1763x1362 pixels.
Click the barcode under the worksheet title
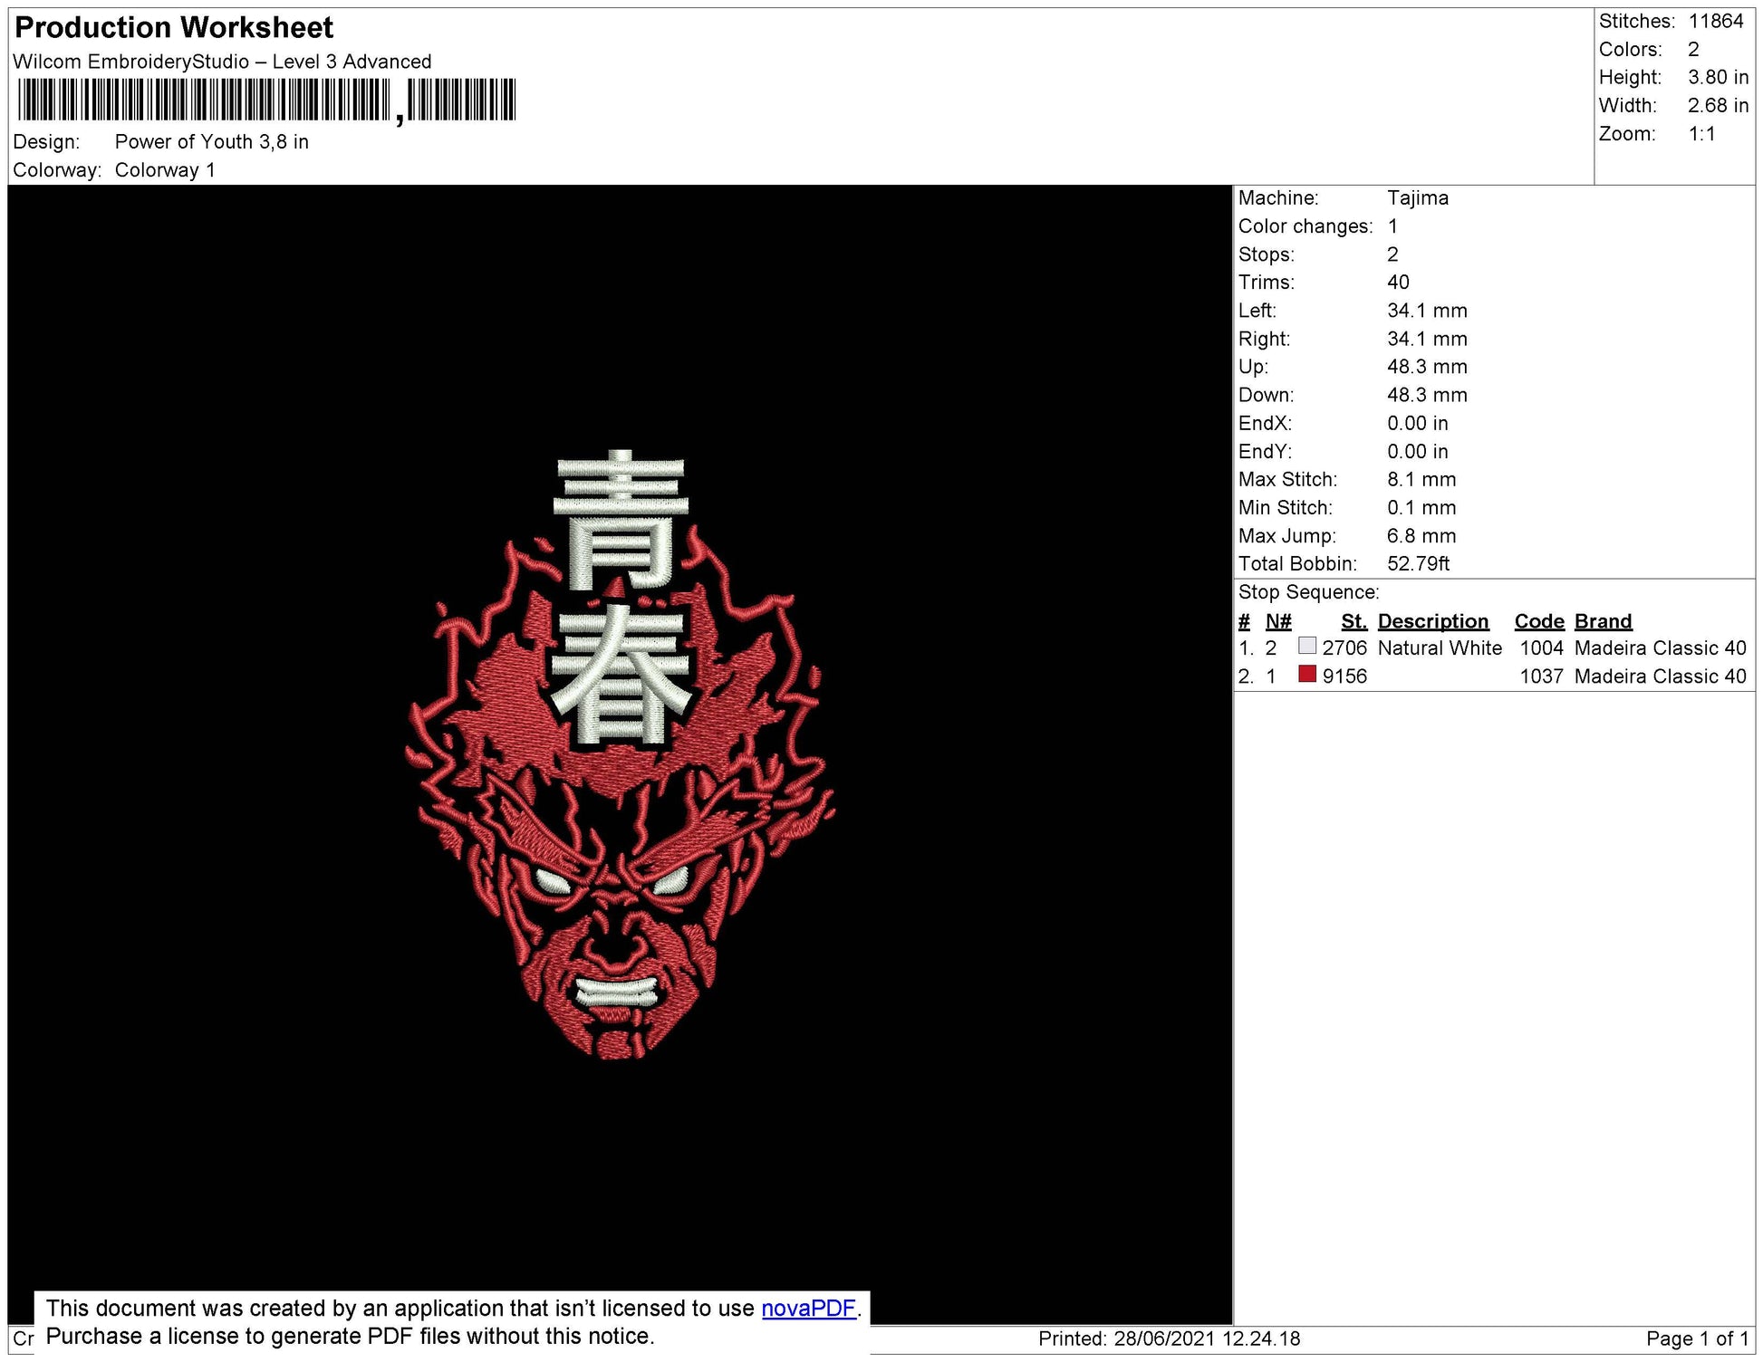[x=266, y=101]
